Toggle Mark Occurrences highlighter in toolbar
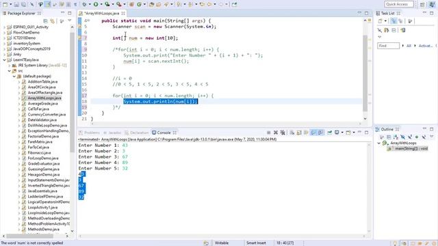438x246 pixels. 48,4
